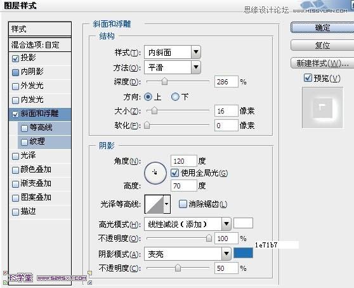Click the 软化 soften value field 0
354x288 pixels.
tap(226, 125)
